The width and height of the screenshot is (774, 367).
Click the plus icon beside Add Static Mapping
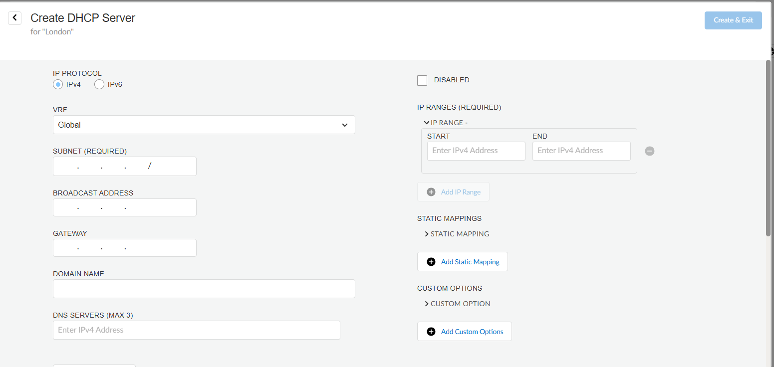click(x=431, y=261)
